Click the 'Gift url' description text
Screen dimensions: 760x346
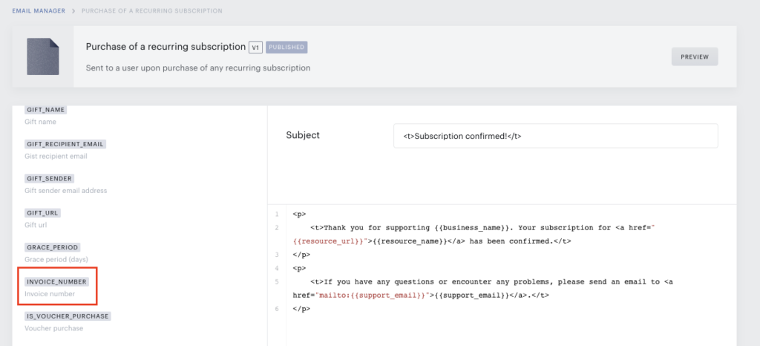(36, 225)
